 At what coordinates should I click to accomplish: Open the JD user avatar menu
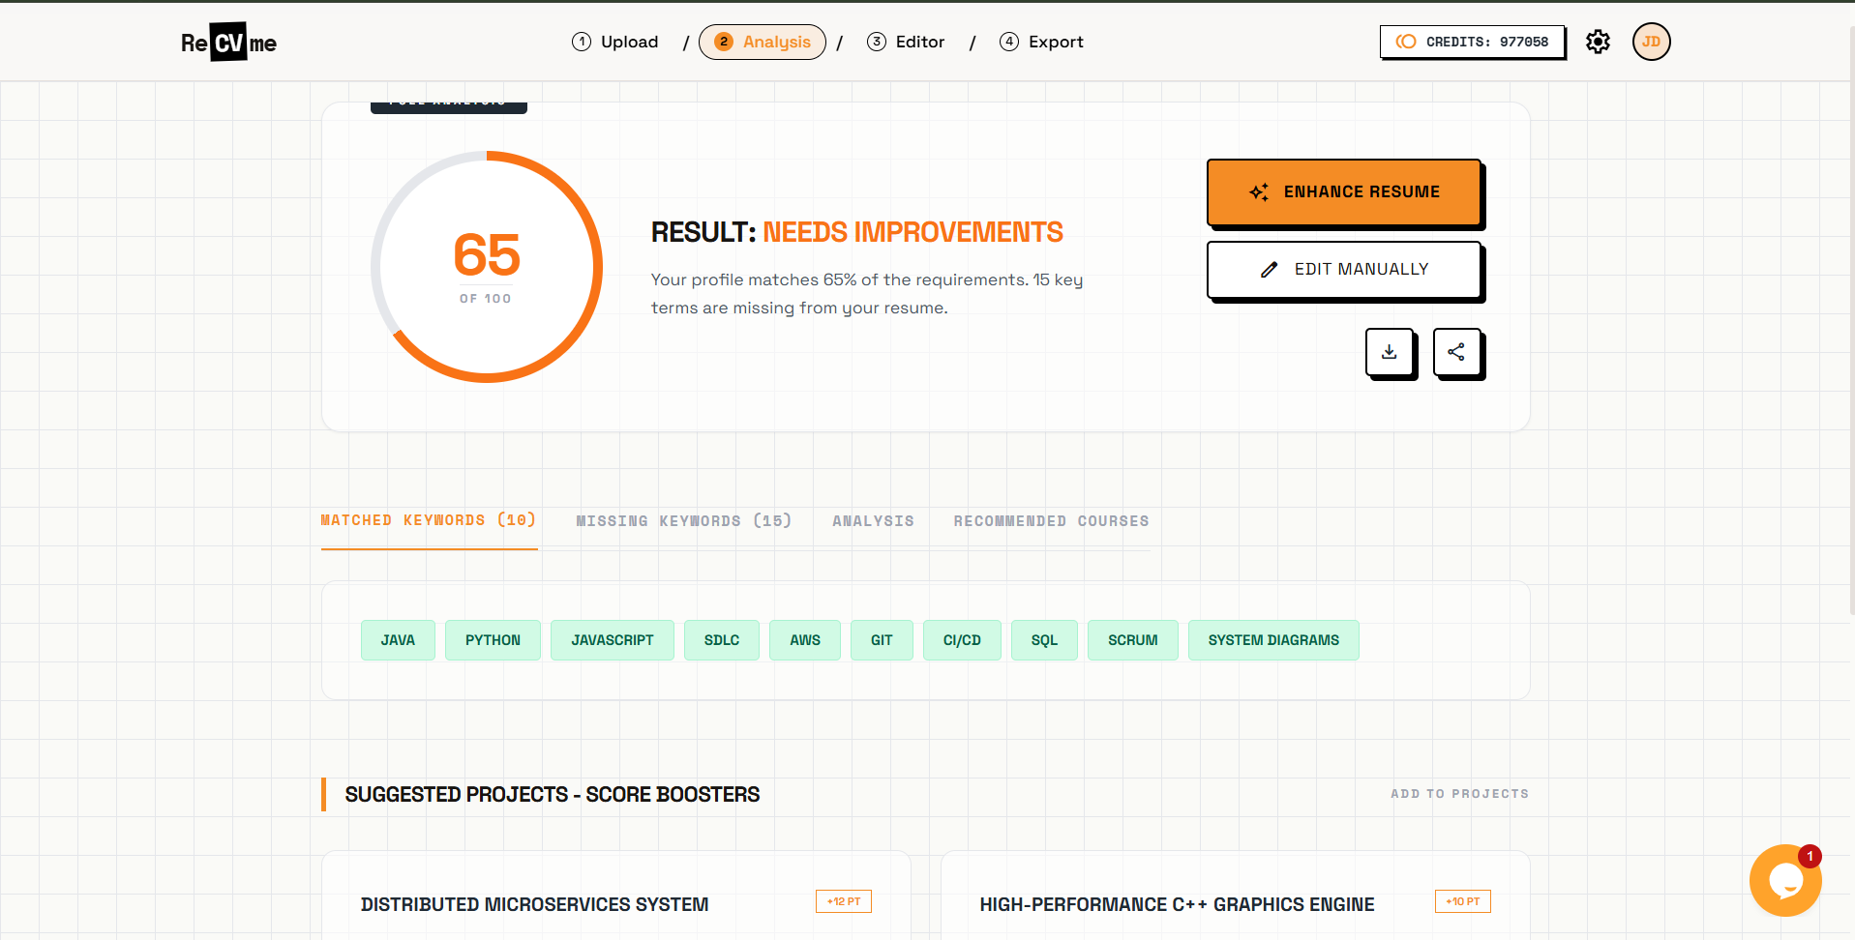(x=1651, y=42)
